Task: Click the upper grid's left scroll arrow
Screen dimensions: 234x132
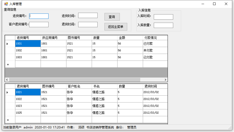Action: [x=7, y=80]
